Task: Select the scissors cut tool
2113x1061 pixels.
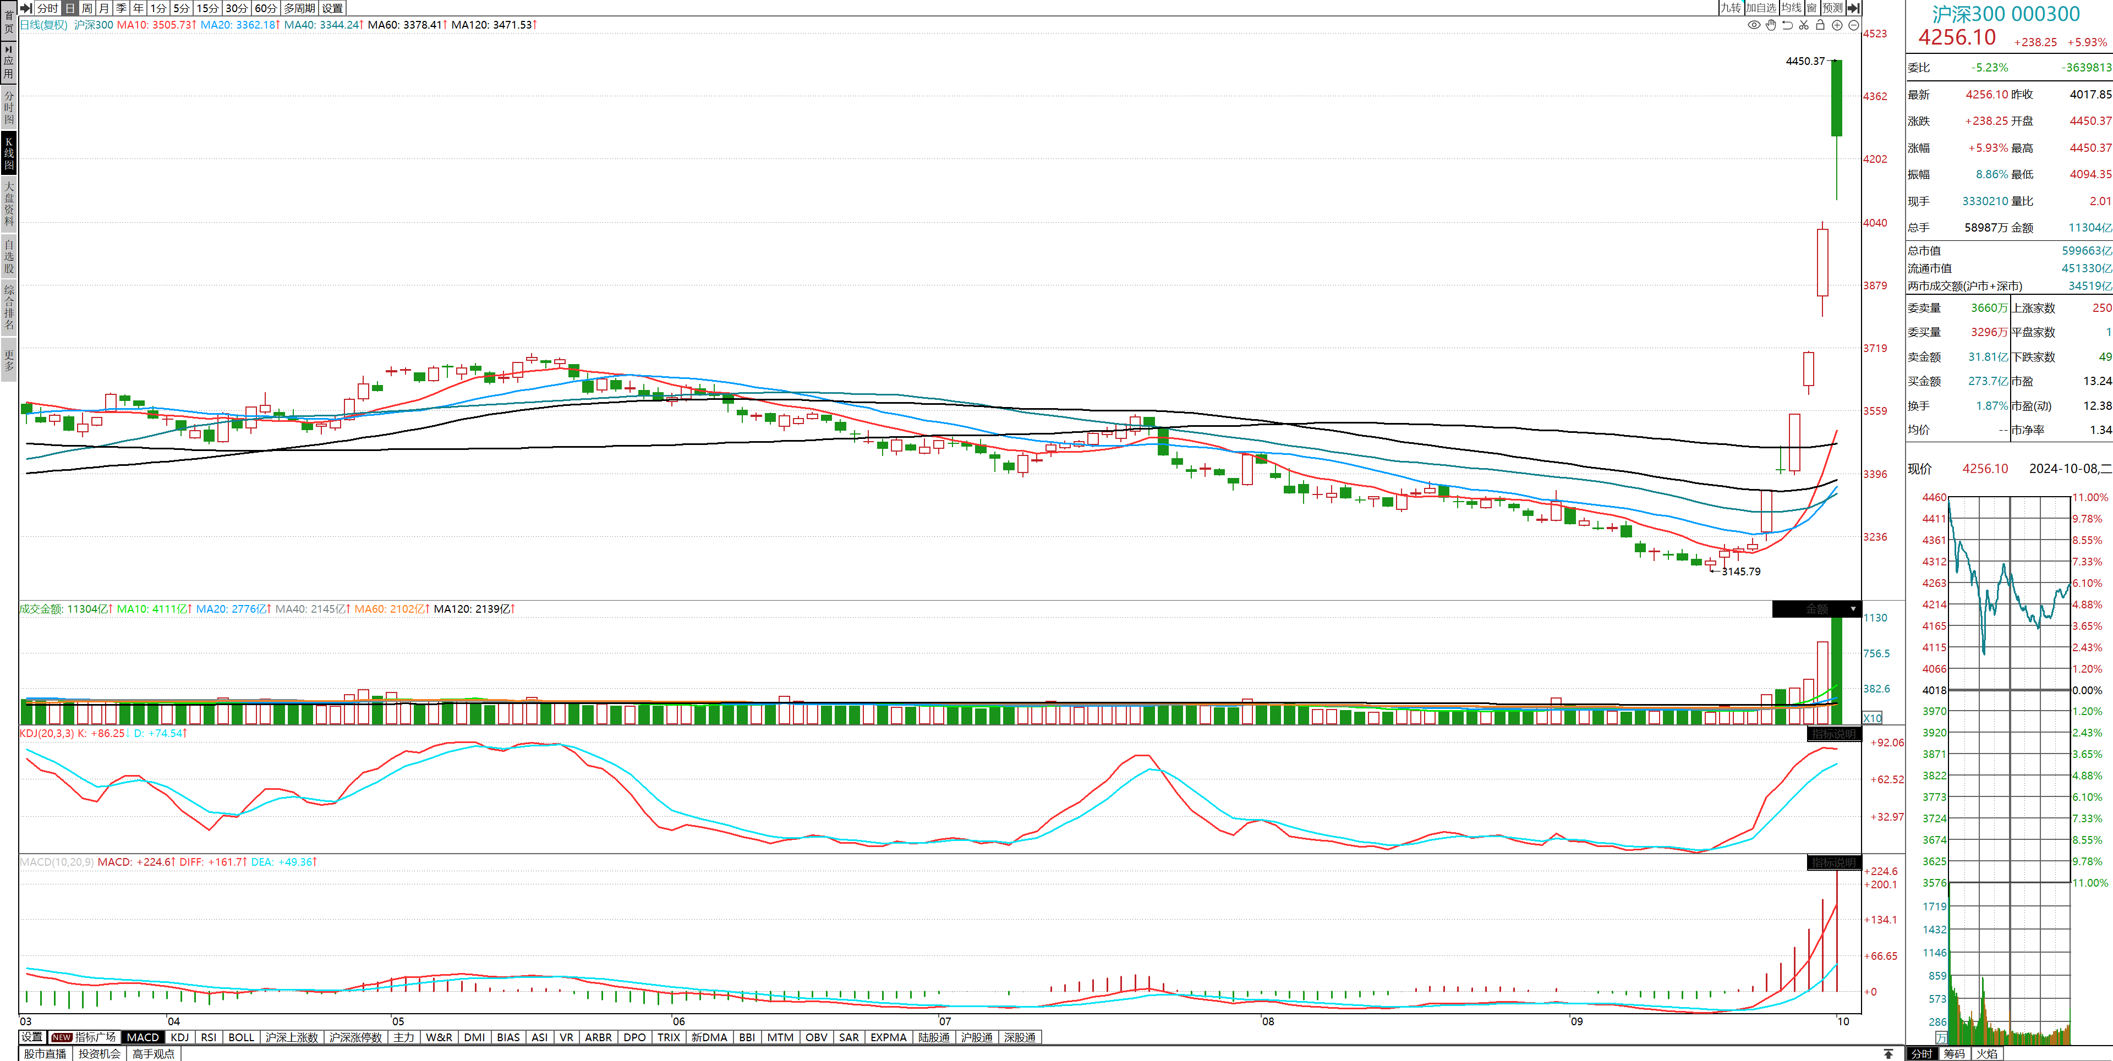Action: pyautogui.click(x=1804, y=25)
